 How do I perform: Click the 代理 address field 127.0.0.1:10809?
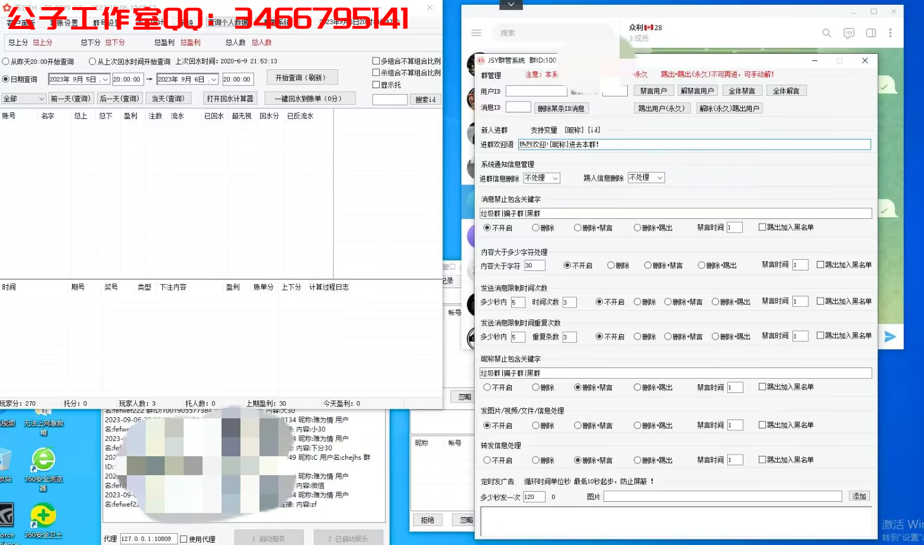tap(148, 539)
